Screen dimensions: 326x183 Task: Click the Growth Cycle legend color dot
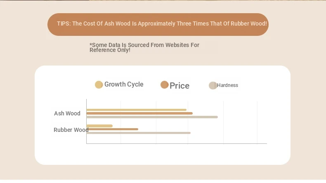99,84
